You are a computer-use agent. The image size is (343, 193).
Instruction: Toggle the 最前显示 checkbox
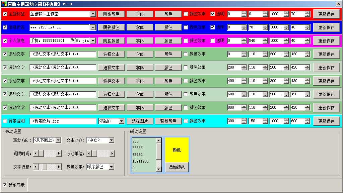click(5, 185)
